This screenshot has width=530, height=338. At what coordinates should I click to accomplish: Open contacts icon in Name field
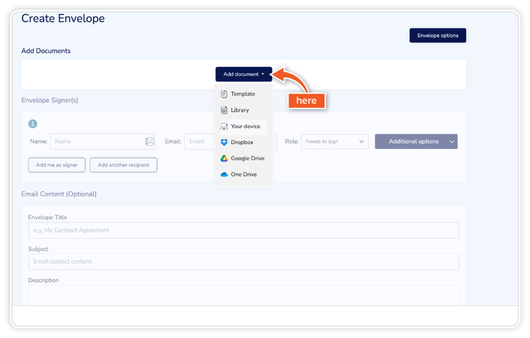(149, 142)
